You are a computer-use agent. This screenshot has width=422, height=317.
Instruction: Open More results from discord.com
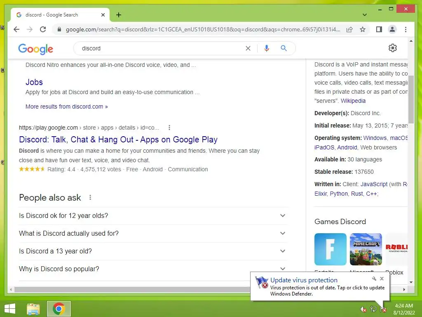tap(66, 106)
